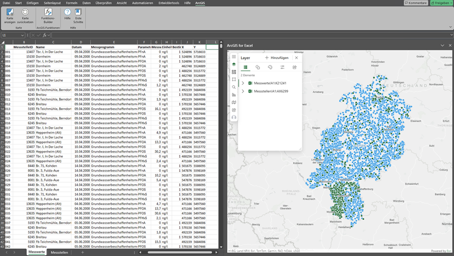Switch to the Überprüfen ribbon tab
Viewport: 454px width, 256px height.
click(x=103, y=3)
